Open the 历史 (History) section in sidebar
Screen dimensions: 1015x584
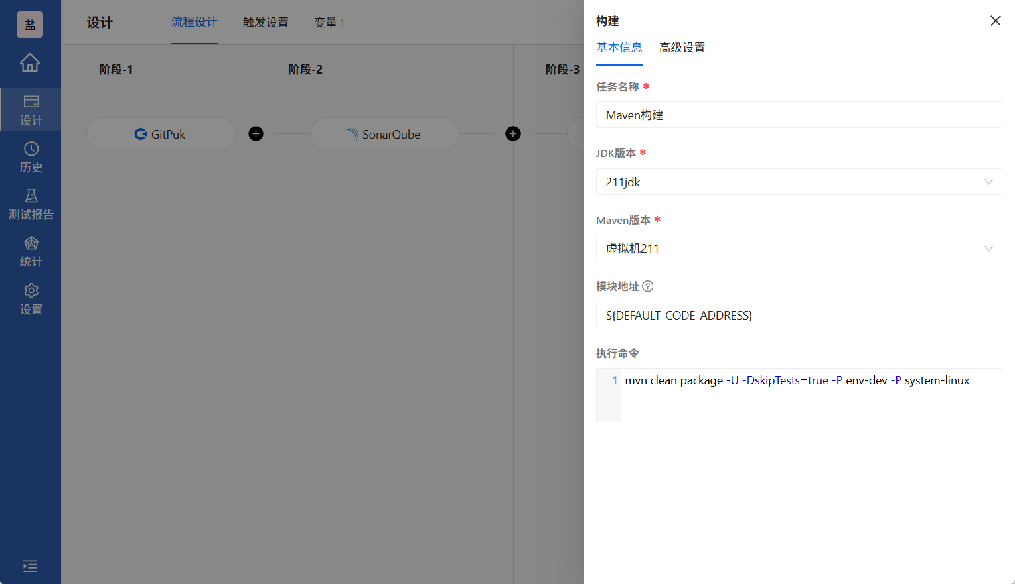[x=31, y=157]
